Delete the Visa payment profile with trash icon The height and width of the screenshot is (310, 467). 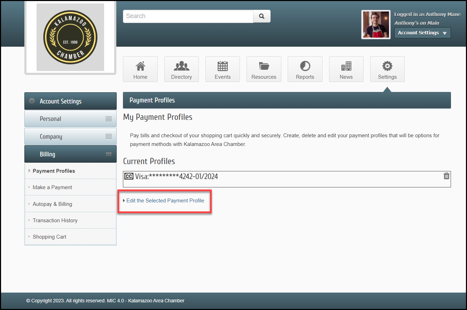point(446,176)
